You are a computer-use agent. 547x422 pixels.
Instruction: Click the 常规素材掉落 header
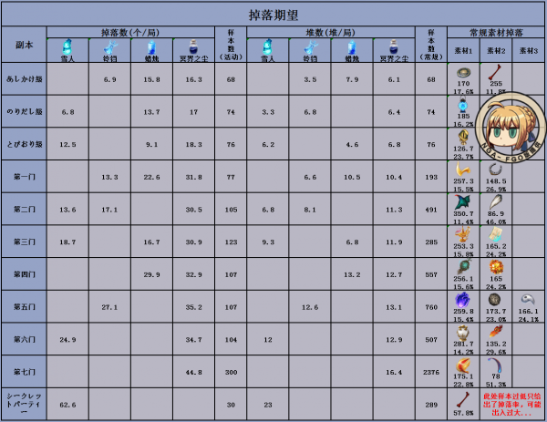(x=497, y=33)
